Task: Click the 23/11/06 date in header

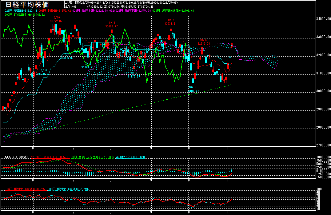Action: (x=70, y=6)
